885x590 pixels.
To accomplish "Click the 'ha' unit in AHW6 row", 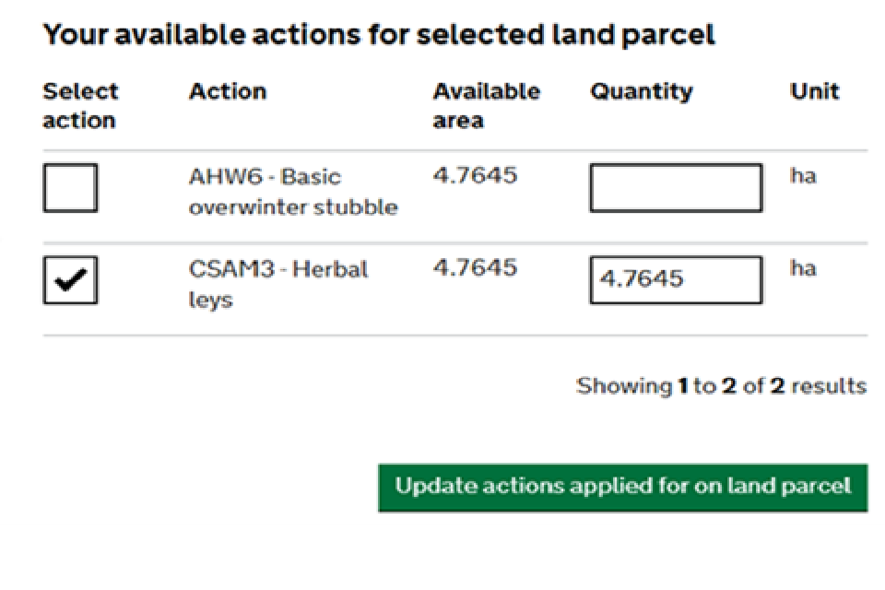I will point(803,175).
